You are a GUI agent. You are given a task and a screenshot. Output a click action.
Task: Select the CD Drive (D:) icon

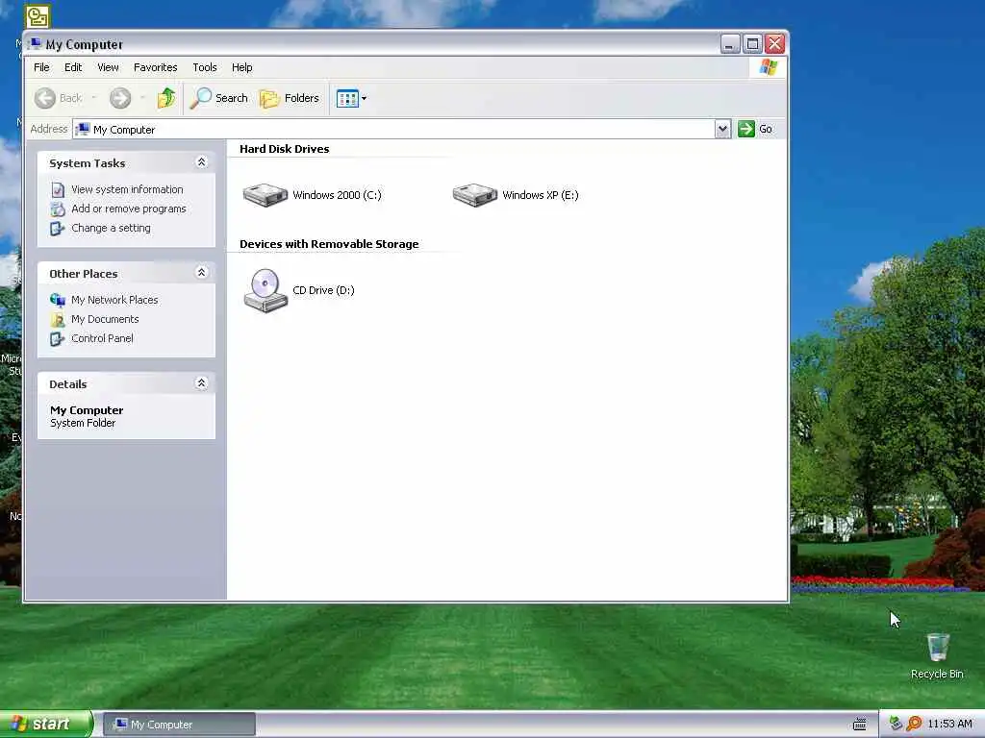265,290
